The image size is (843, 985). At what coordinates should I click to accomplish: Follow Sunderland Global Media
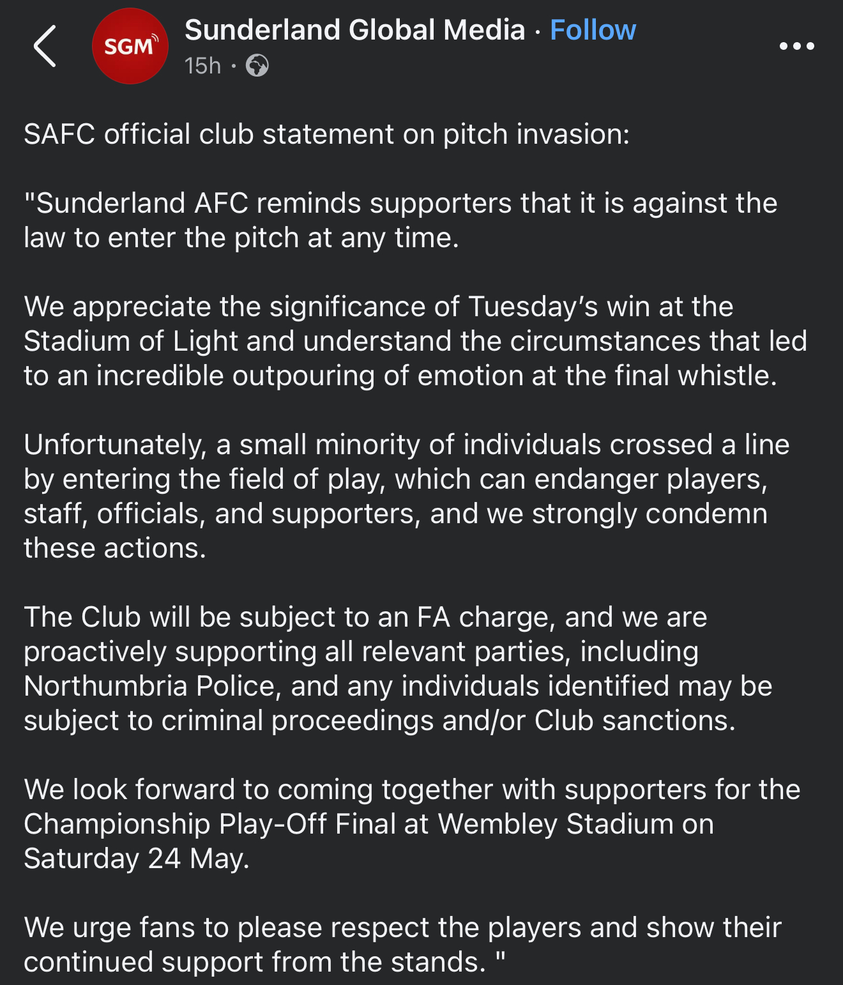(593, 30)
